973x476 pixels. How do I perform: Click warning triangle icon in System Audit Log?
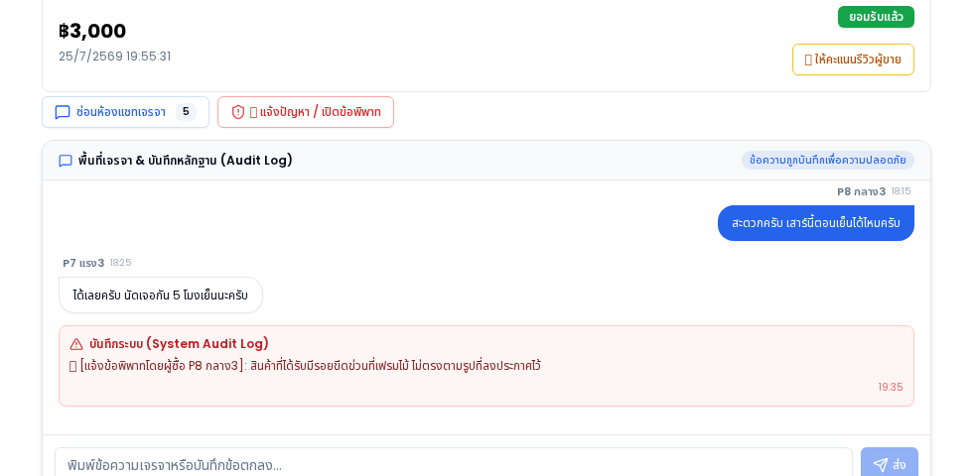(76, 344)
